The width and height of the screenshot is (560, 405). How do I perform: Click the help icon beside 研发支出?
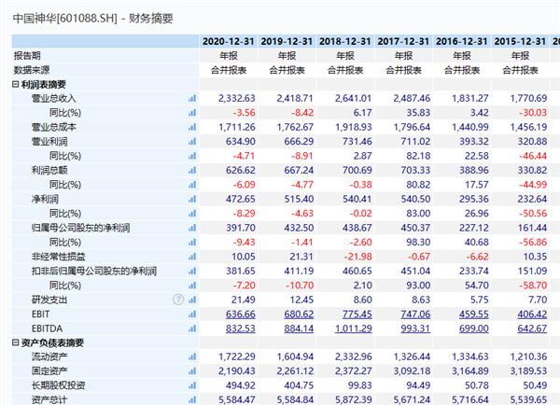click(x=178, y=300)
